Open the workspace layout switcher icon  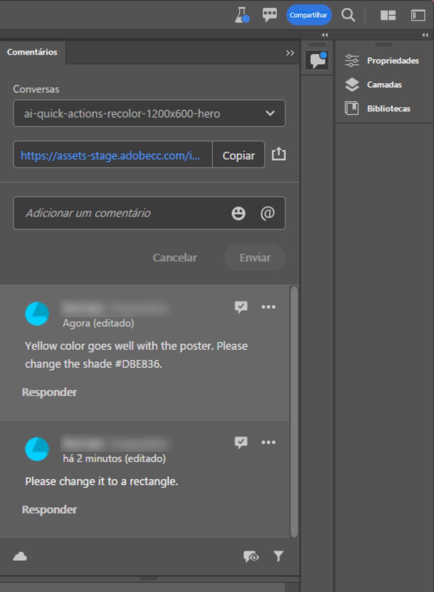[x=388, y=15]
